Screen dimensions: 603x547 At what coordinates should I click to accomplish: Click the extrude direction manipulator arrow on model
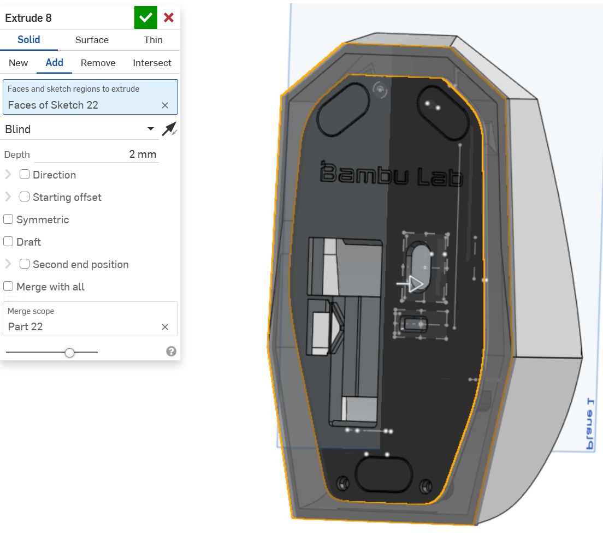coord(415,284)
